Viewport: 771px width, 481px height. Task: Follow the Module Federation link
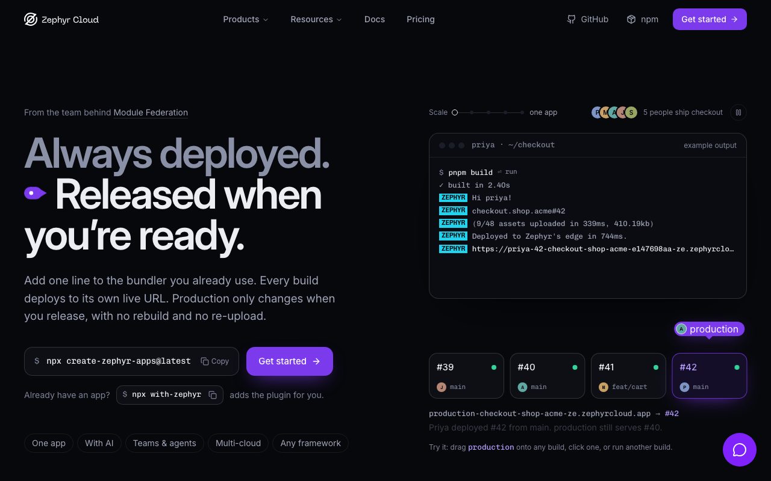click(151, 112)
